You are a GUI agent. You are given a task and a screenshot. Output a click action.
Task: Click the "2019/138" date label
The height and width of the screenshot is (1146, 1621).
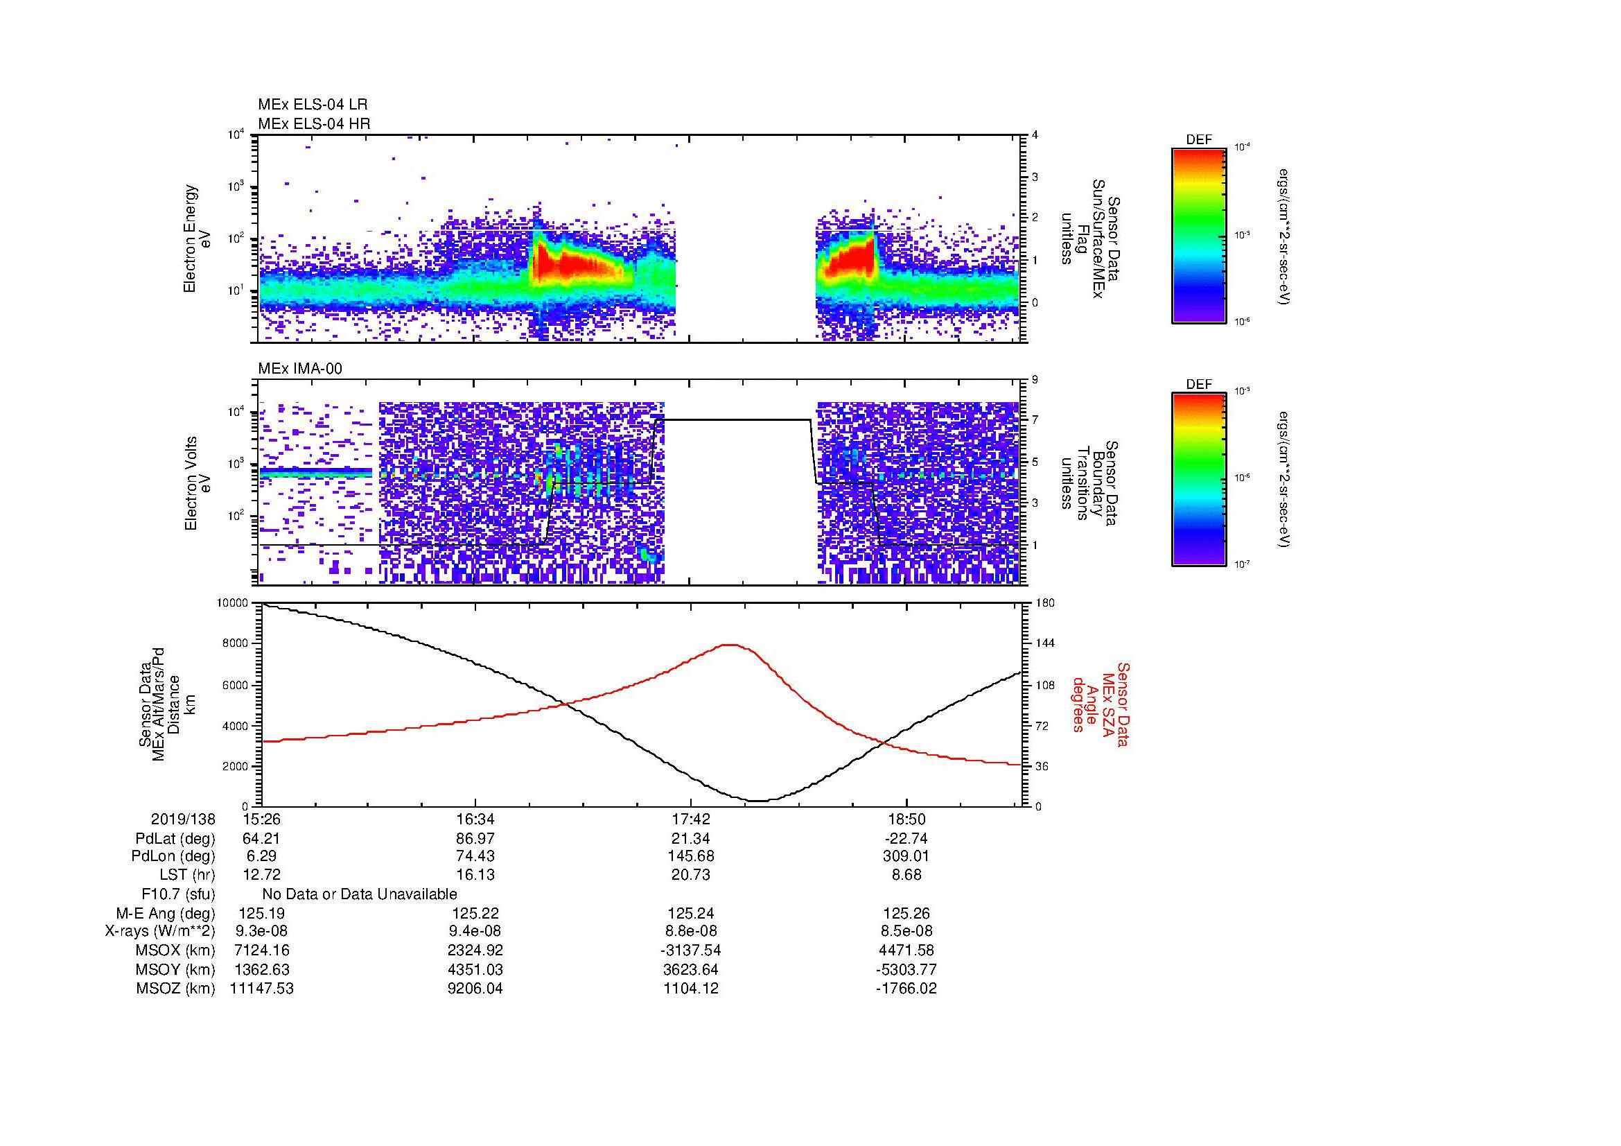(x=183, y=819)
